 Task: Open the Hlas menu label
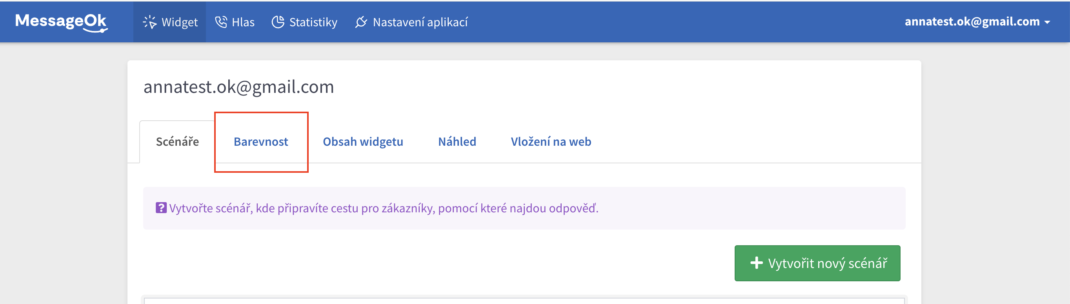243,22
